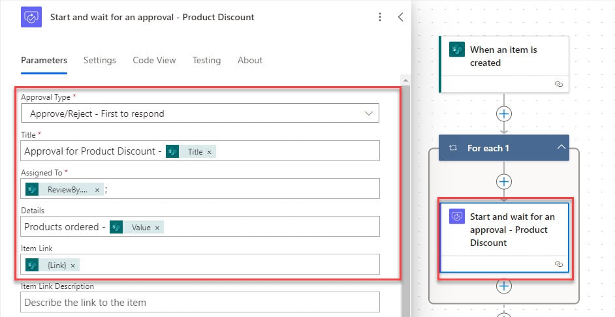Click the SharePoint icon on Title token
This screenshot has height=317, width=615.
(172, 151)
